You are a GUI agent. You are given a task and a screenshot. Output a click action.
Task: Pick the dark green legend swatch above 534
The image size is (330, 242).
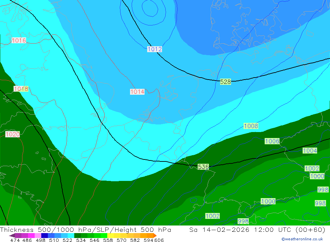coord(78,235)
